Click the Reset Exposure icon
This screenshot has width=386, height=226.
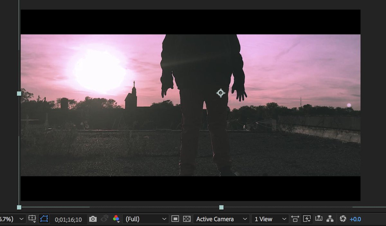click(343, 219)
